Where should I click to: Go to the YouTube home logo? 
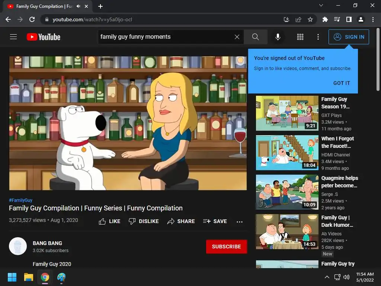tap(44, 37)
